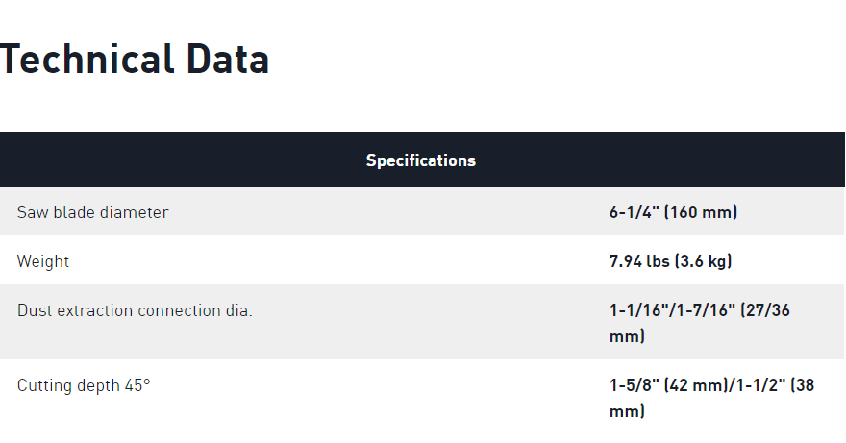The width and height of the screenshot is (846, 443).
Task: Click the "45°" text in the last row
Action: click(137, 385)
